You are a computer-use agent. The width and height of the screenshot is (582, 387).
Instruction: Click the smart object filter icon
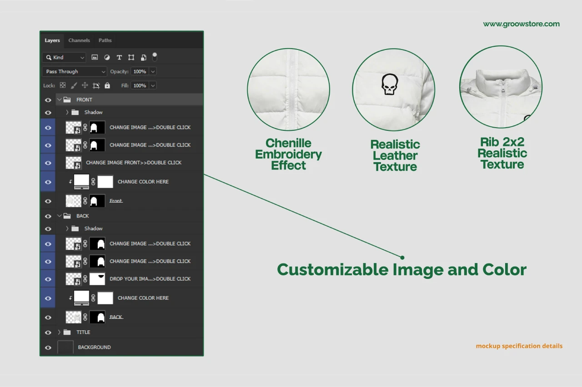tap(143, 58)
